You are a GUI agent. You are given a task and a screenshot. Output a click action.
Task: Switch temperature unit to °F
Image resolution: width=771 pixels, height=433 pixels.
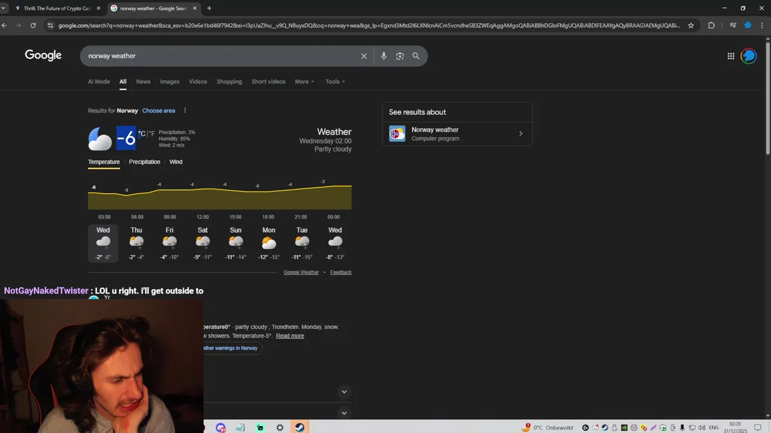[152, 134]
